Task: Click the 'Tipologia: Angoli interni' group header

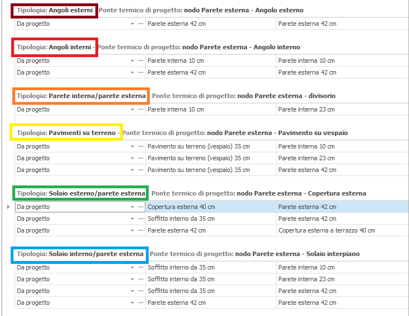Action: point(54,48)
